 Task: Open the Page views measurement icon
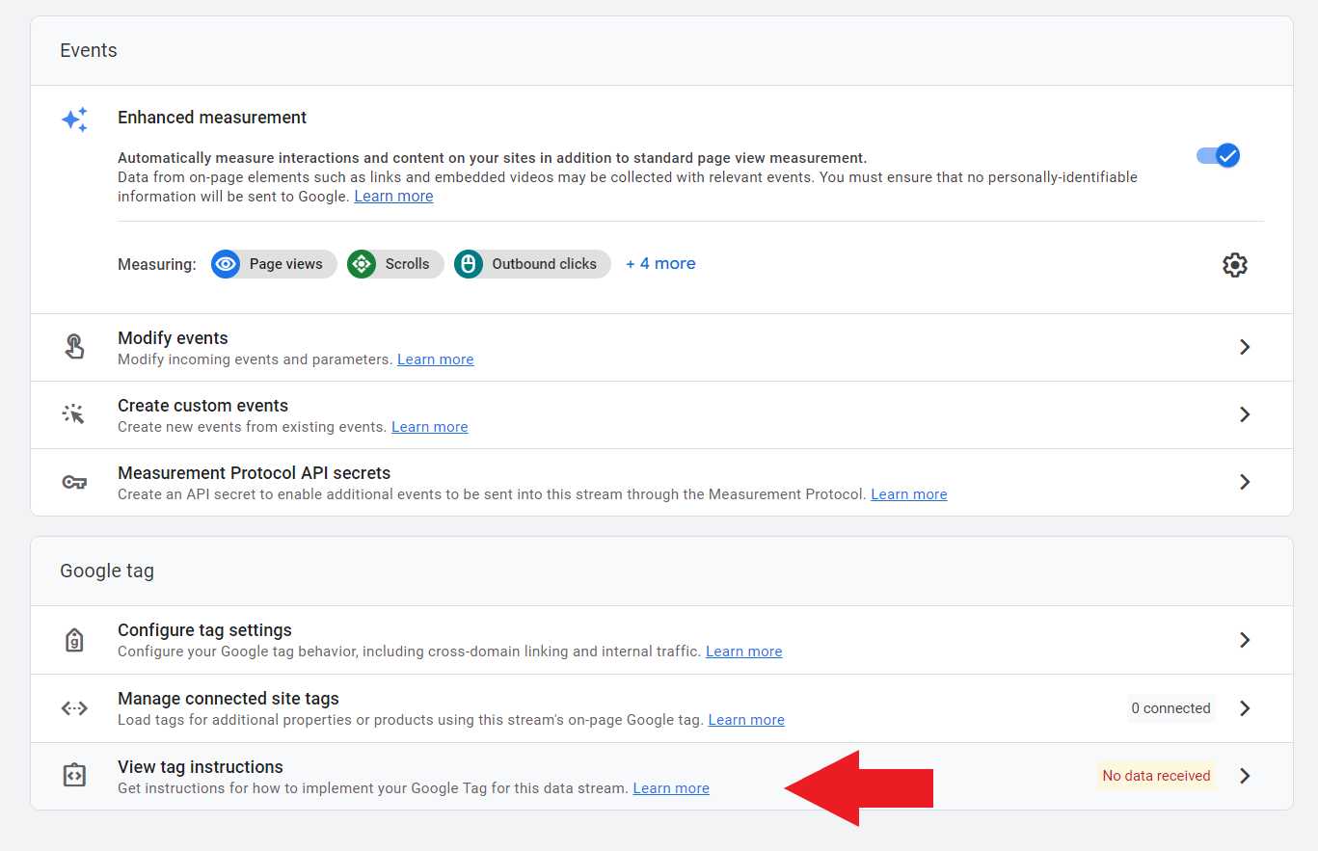(x=225, y=263)
